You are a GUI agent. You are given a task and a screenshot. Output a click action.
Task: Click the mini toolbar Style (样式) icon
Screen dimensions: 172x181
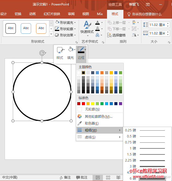(x=60, y=50)
